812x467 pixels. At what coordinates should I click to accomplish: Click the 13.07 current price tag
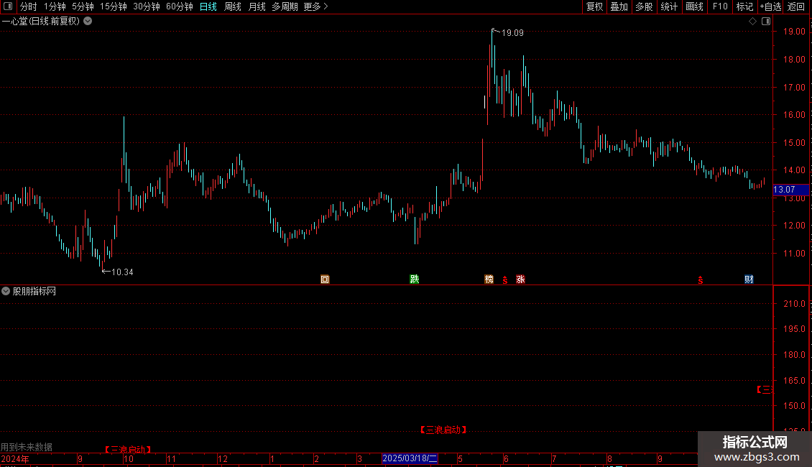pos(790,190)
